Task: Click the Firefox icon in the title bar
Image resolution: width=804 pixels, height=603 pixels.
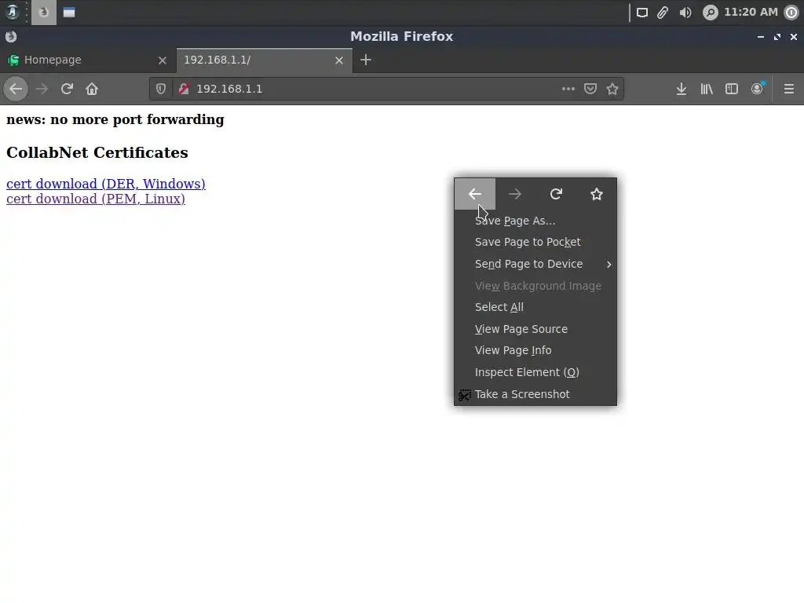Action: 11,36
